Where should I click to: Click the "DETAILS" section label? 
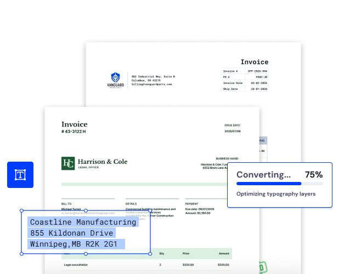131,204
